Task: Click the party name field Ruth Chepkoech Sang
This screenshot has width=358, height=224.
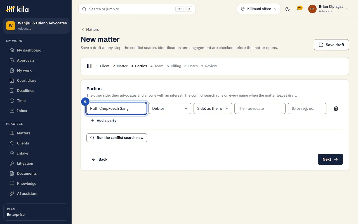Action: pos(116,108)
